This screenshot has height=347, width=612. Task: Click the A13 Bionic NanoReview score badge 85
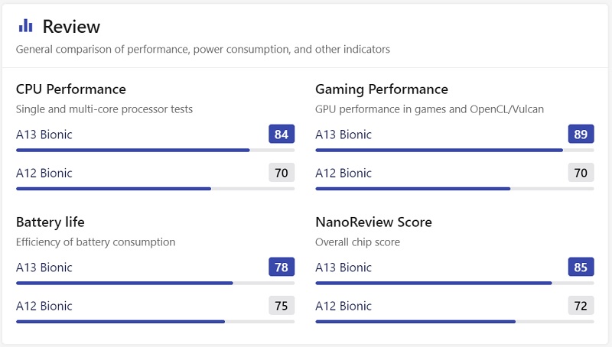click(x=581, y=268)
